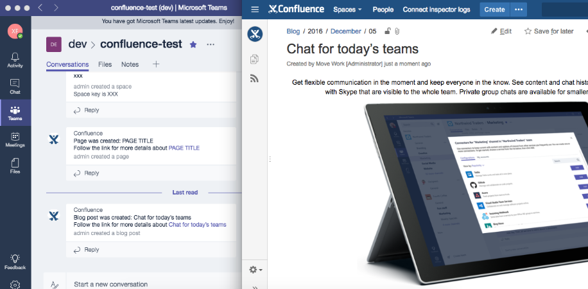Click Blog breadcrumb link
This screenshot has height=289, width=588.
point(293,31)
